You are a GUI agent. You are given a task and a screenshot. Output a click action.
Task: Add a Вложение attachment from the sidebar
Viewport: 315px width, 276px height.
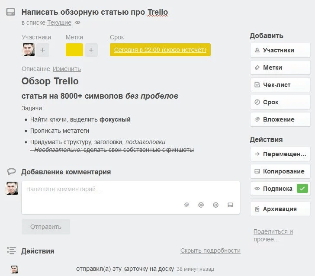coord(280,119)
